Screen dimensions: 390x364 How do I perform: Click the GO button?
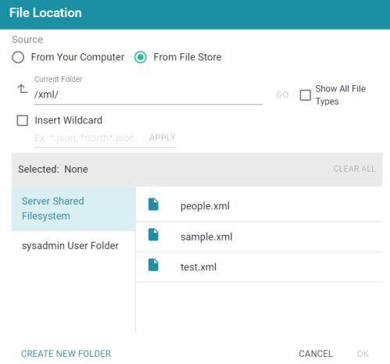(282, 95)
